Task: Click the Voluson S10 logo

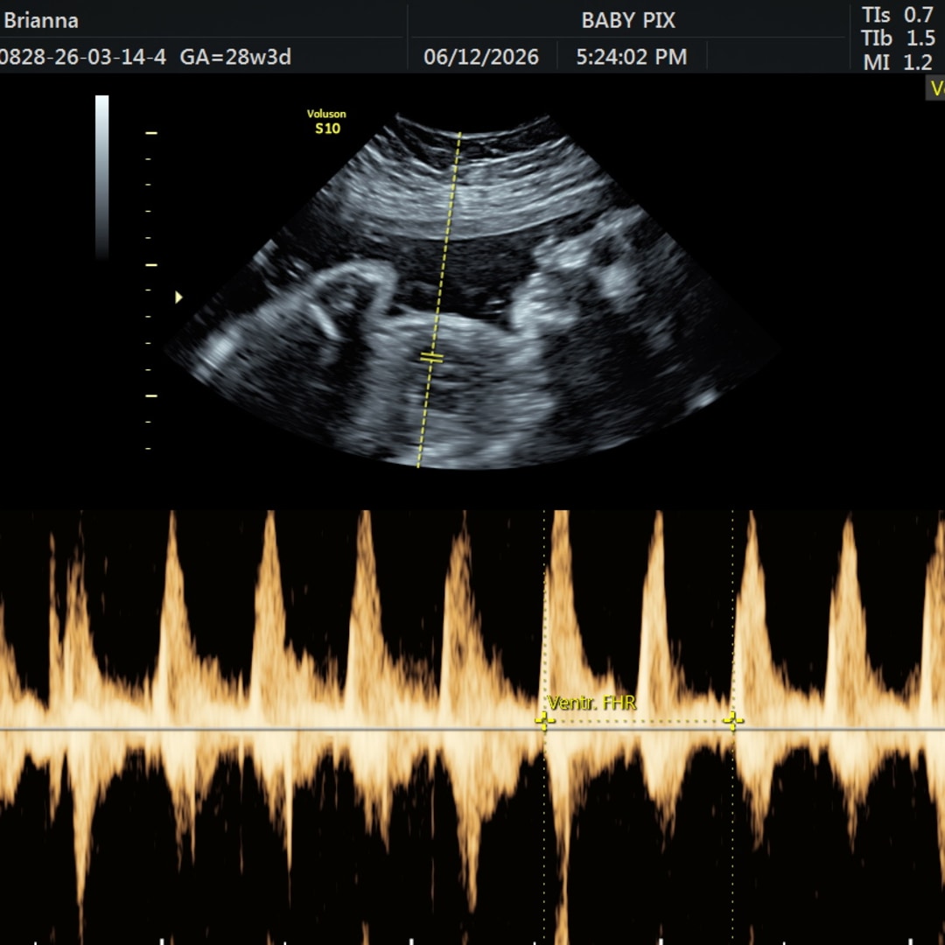Action: pos(326,122)
